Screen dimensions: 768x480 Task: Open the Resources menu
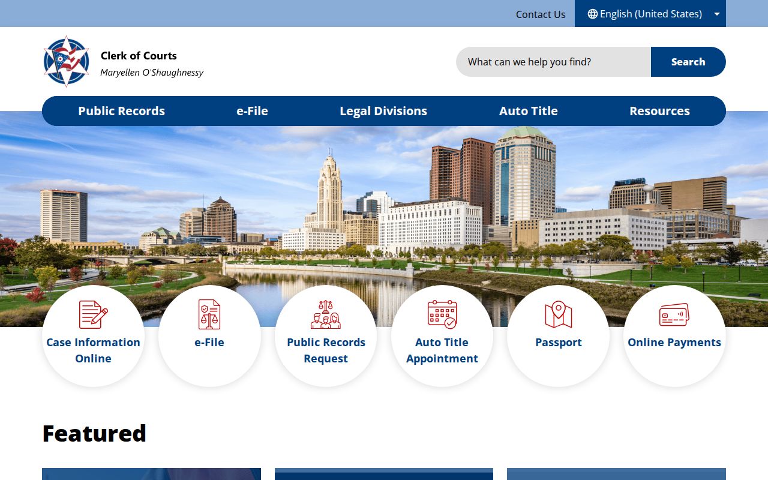coord(659,111)
